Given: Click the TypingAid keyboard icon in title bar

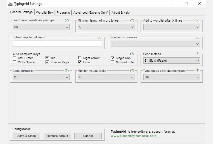Looking at the screenshot, I should (11, 4).
